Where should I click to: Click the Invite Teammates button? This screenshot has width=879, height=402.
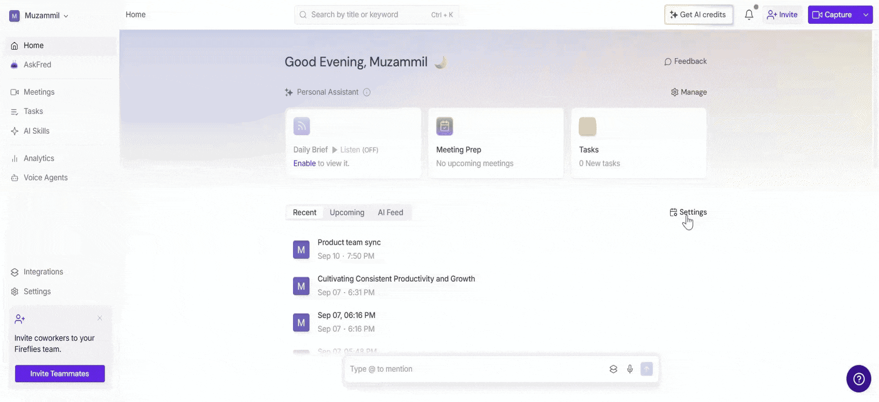click(x=60, y=374)
